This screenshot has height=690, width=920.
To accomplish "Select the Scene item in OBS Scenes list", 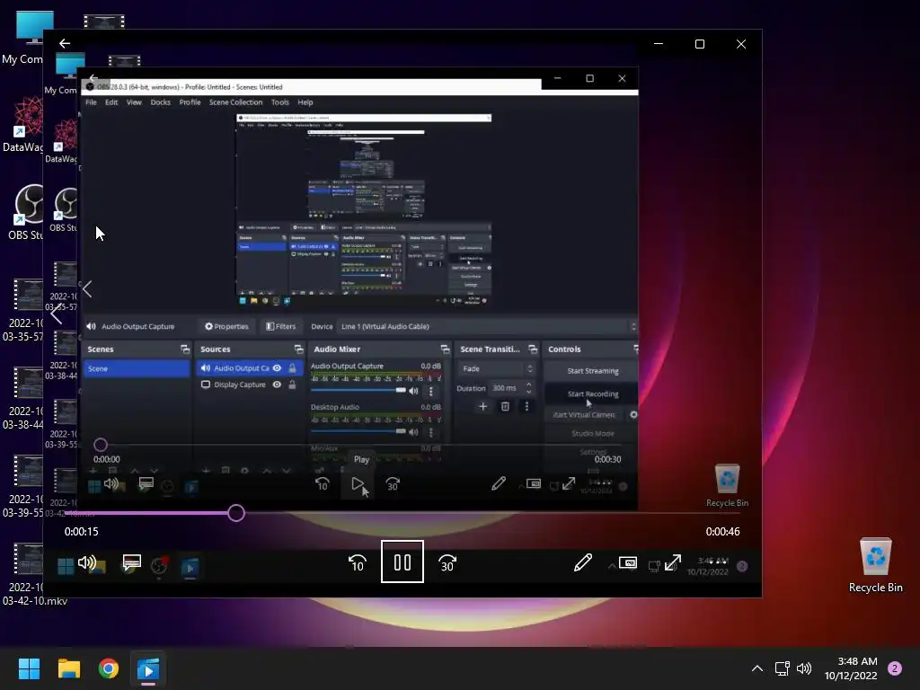I will pyautogui.click(x=137, y=368).
